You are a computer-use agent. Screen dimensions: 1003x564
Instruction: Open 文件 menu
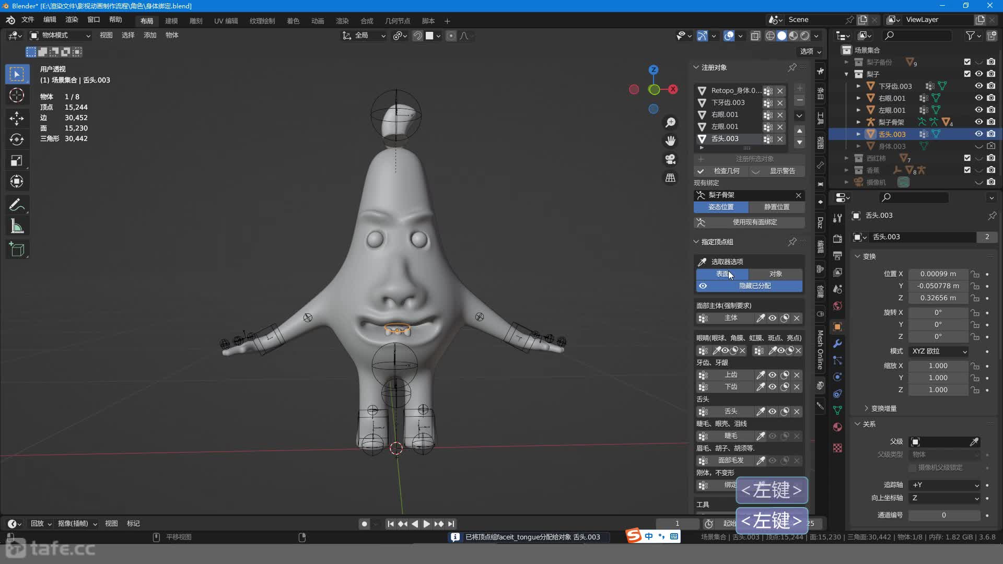click(28, 20)
